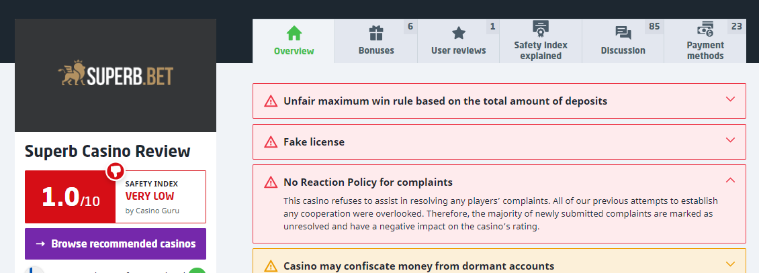Screen dimensions: 759x273
Task: Click the 'by Casino Guru' text
Action: 152,211
